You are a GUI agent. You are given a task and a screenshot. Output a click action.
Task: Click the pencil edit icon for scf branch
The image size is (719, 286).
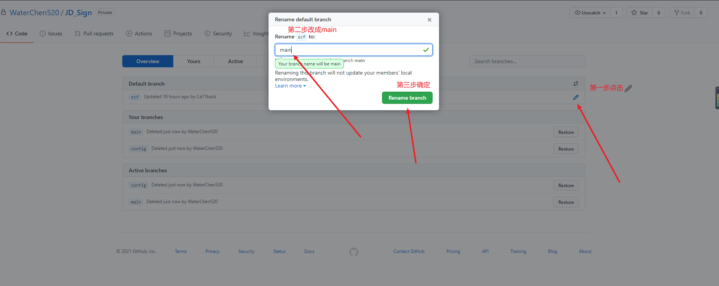(x=575, y=97)
